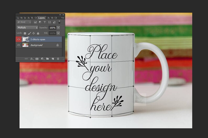Open the Fill slider arrow
This screenshot has height=138, width=208.
tap(58, 33)
